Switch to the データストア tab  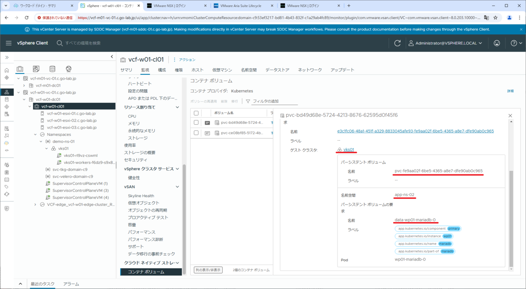click(277, 70)
